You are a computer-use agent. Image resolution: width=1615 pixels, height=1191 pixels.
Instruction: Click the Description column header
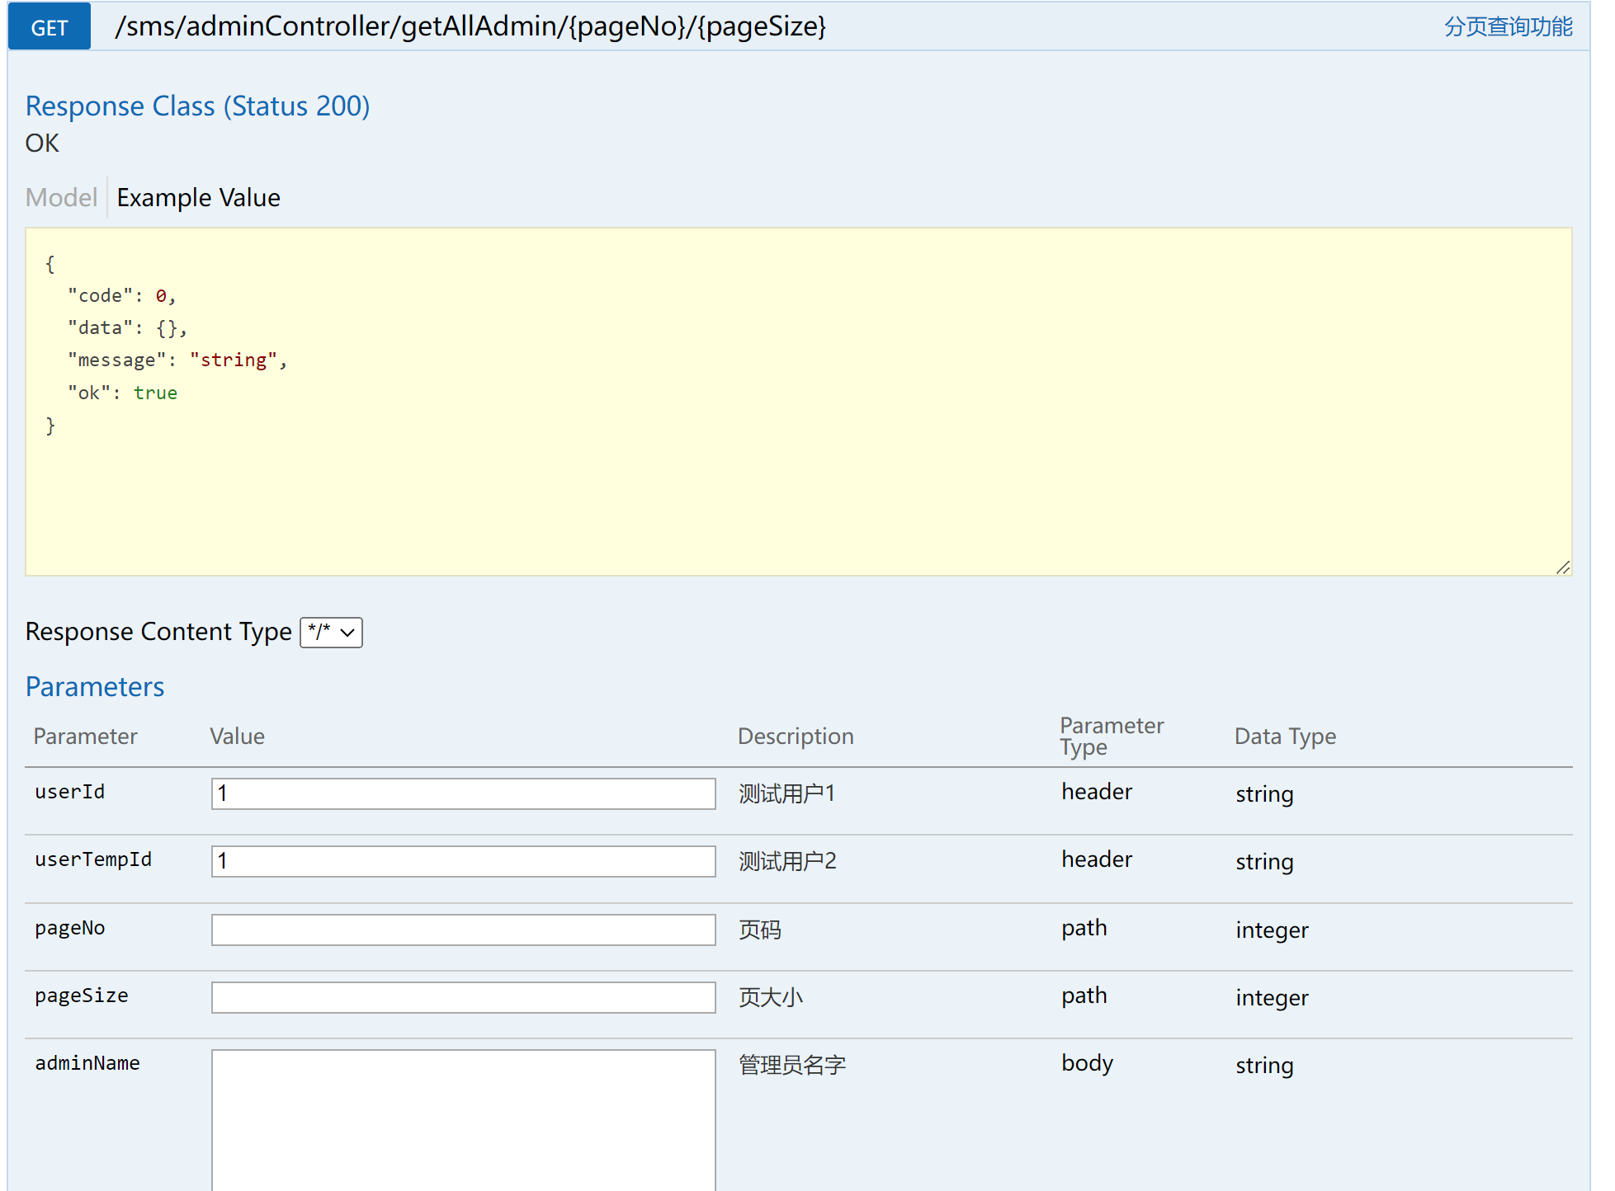(796, 737)
